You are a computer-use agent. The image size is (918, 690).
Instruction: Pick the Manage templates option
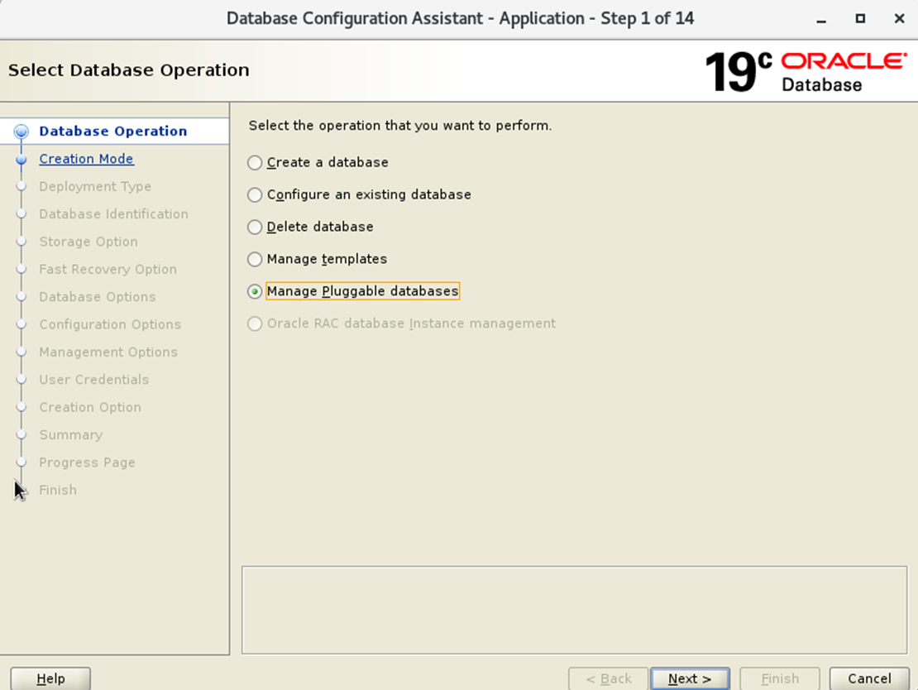(x=255, y=259)
